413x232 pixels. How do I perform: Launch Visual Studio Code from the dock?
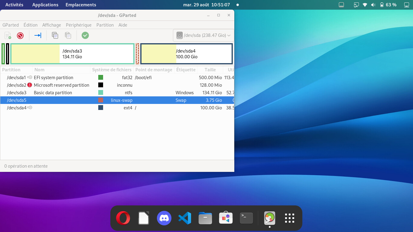coord(185,218)
